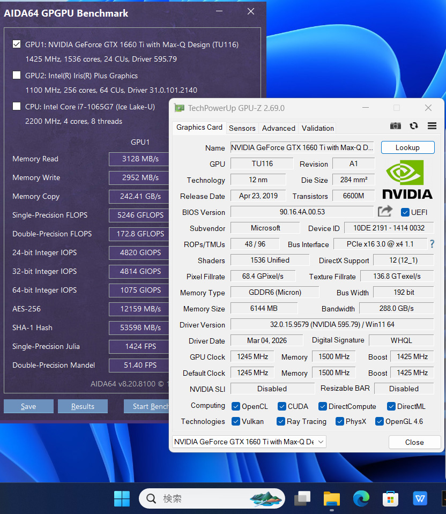Click the Memory Type GDDR6 (Micron) field
446x514 pixels.
coord(275,292)
